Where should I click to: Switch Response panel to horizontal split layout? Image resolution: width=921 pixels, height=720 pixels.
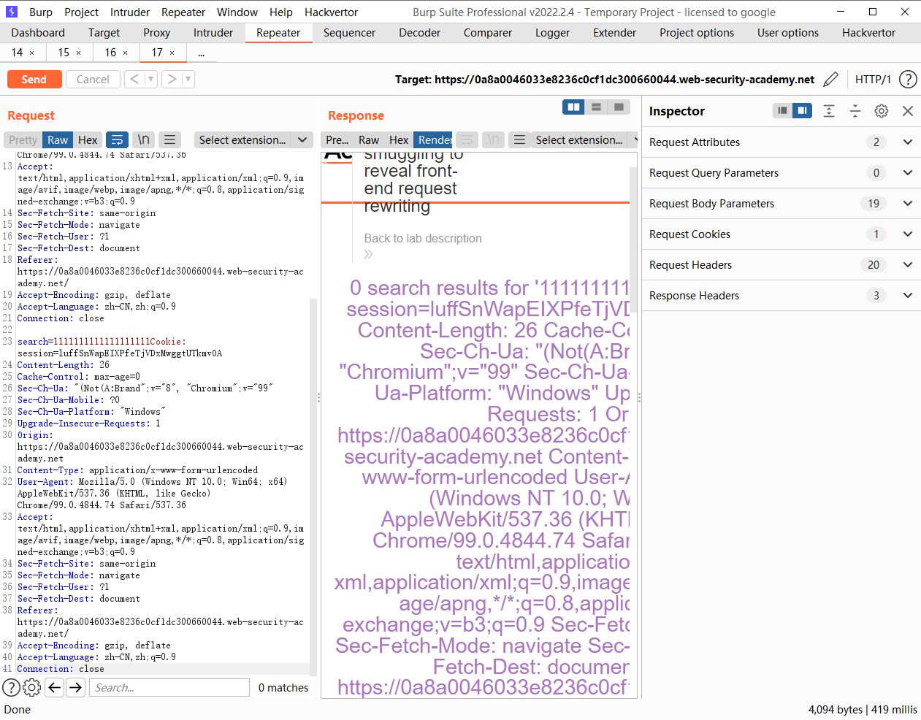point(596,107)
